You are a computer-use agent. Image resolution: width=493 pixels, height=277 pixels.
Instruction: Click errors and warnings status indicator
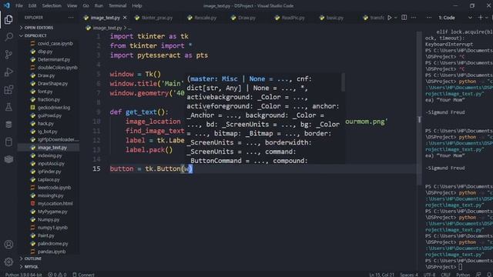(57, 275)
